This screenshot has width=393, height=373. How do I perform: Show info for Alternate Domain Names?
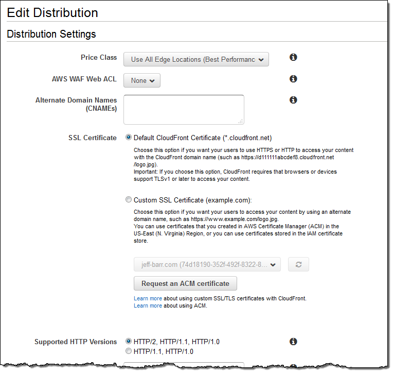point(293,99)
